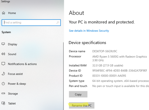Click Your PC is monitored and protected

102,22
